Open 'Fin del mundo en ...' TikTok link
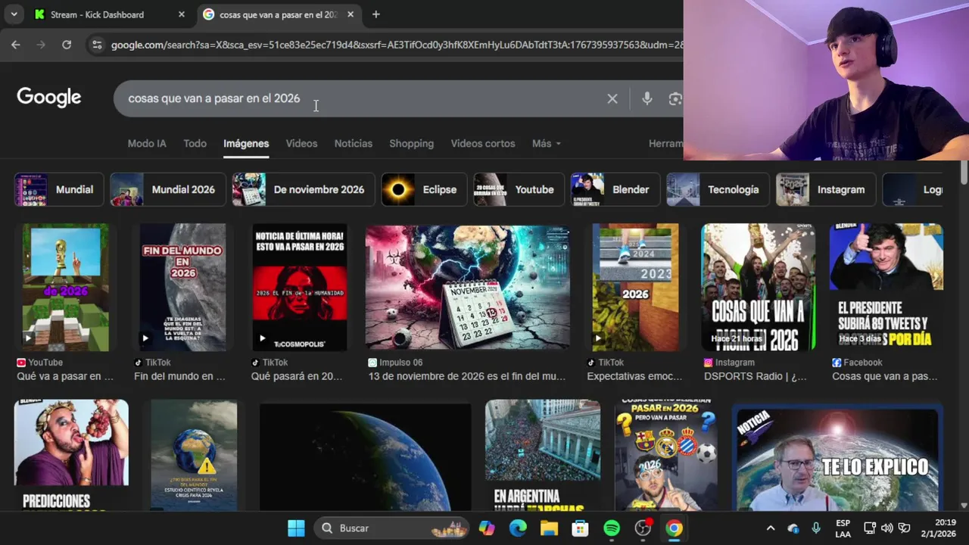 pyautogui.click(x=179, y=376)
